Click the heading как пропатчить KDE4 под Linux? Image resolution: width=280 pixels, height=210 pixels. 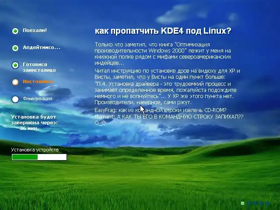(x=163, y=31)
